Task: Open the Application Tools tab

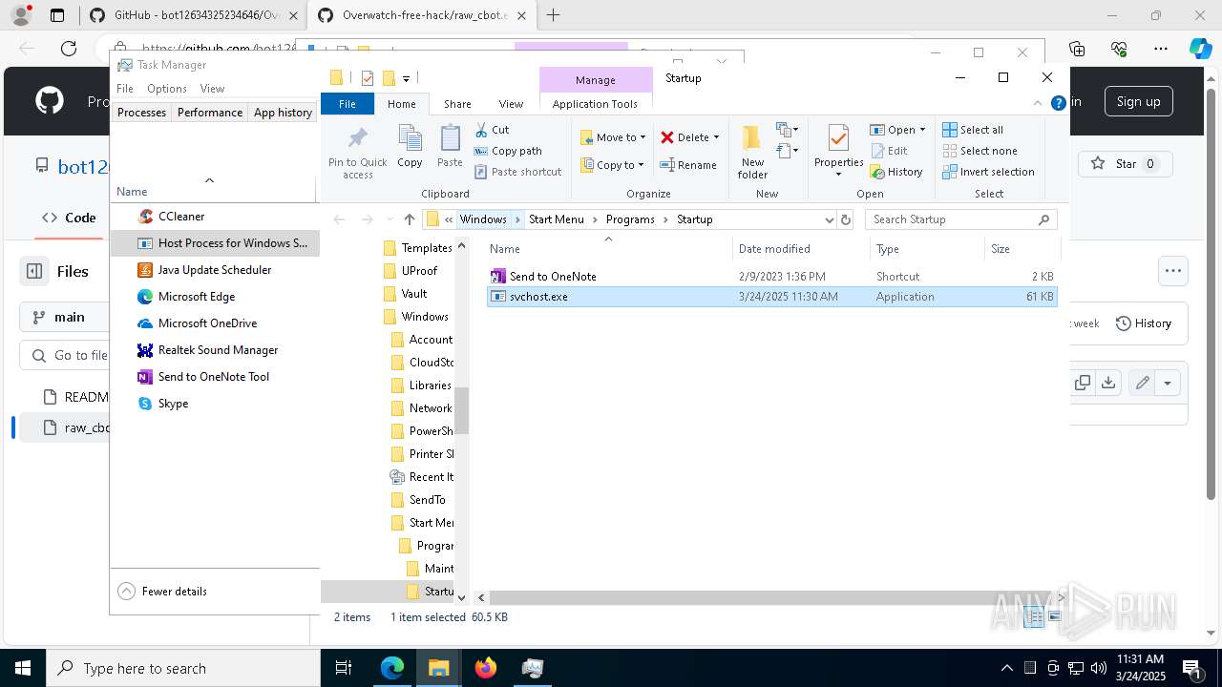Action: coord(595,104)
